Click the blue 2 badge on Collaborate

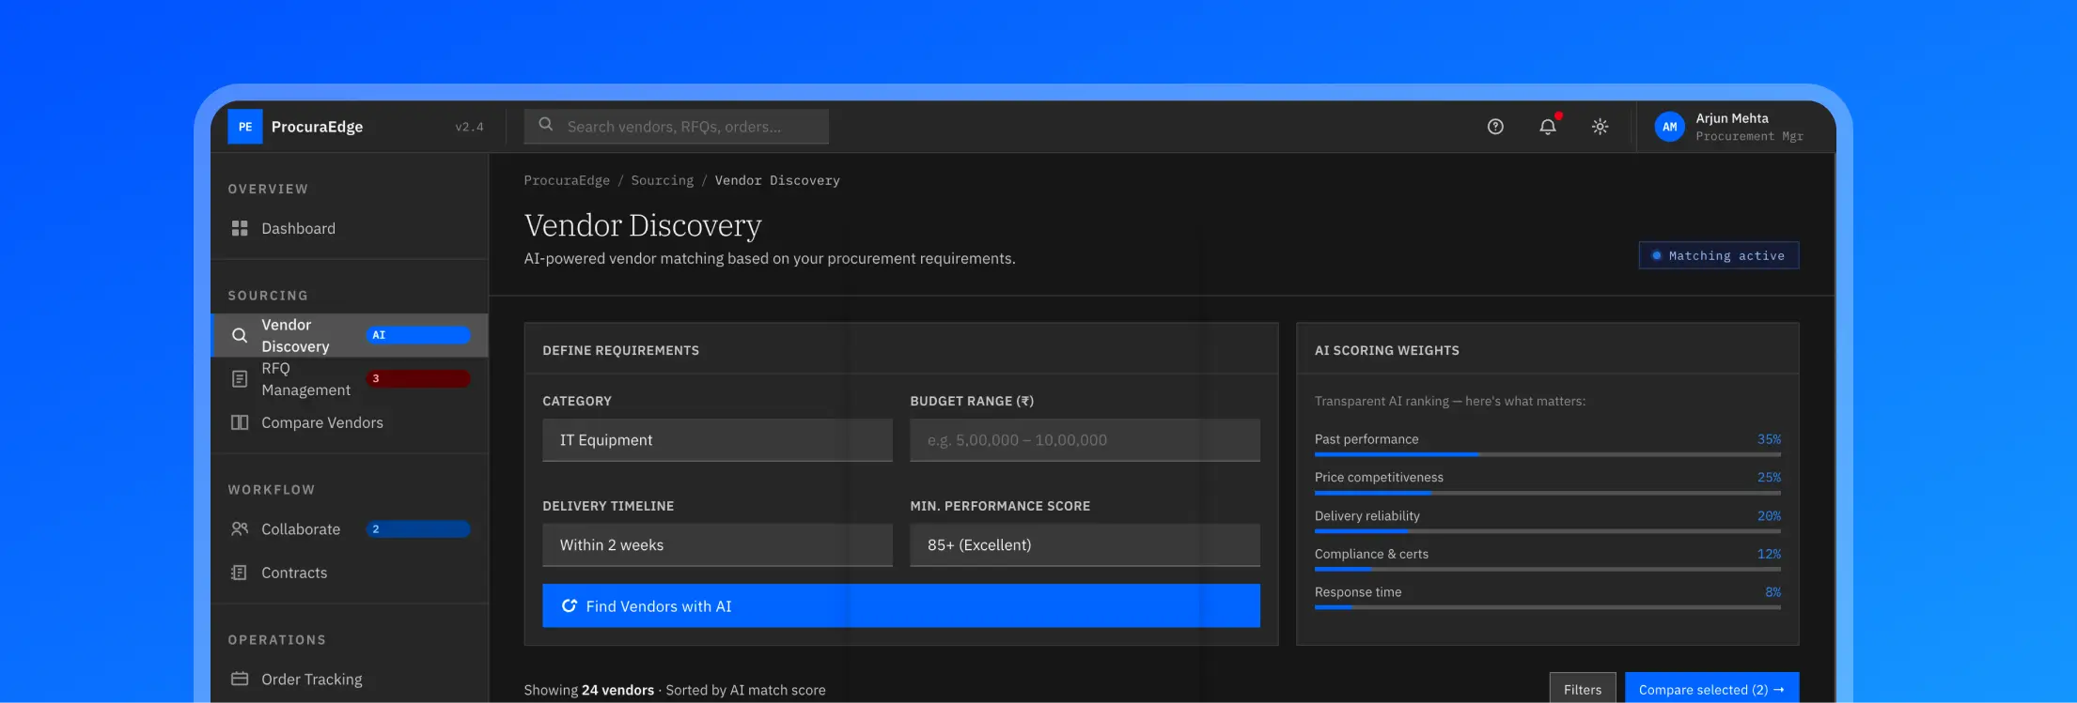[x=418, y=529]
